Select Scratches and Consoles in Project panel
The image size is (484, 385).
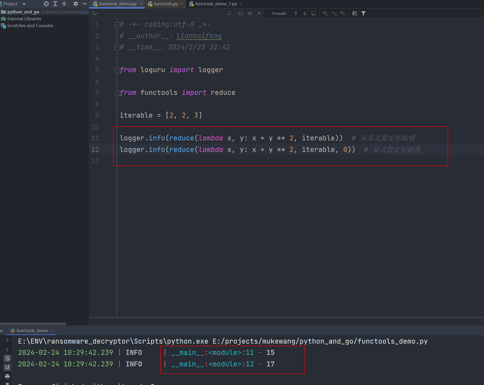(x=30, y=26)
